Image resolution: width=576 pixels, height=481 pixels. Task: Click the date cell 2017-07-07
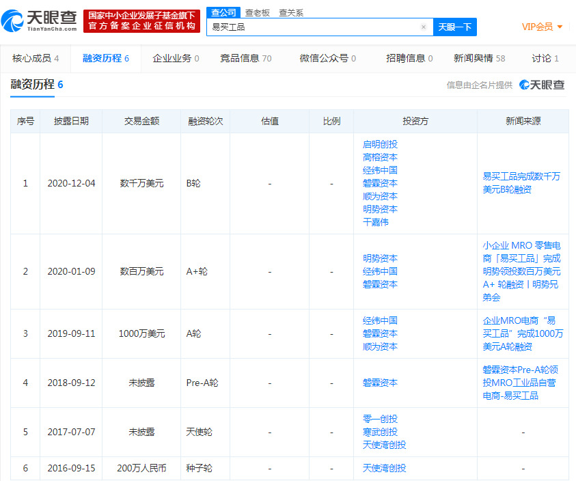pos(71,432)
